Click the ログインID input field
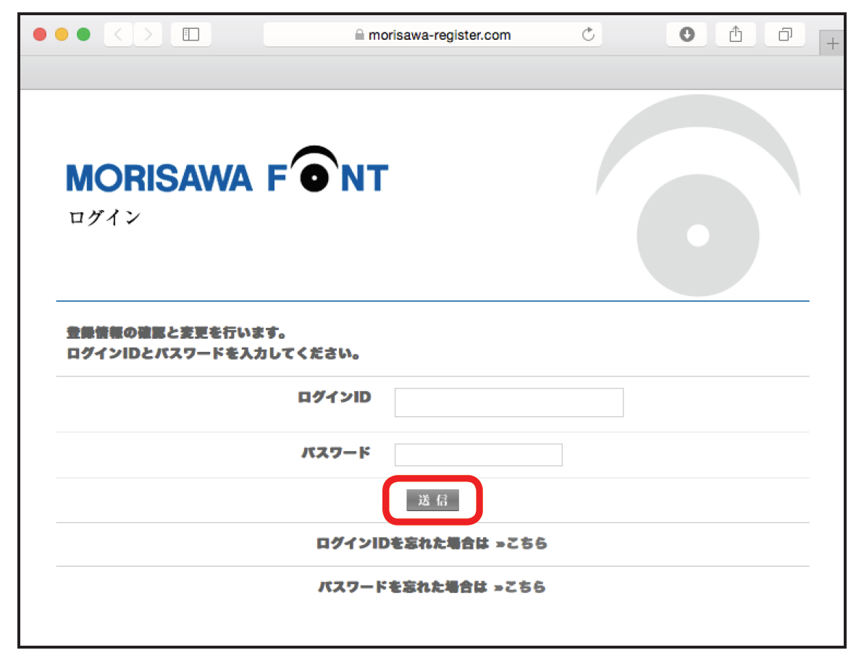864x658 pixels. [x=508, y=402]
